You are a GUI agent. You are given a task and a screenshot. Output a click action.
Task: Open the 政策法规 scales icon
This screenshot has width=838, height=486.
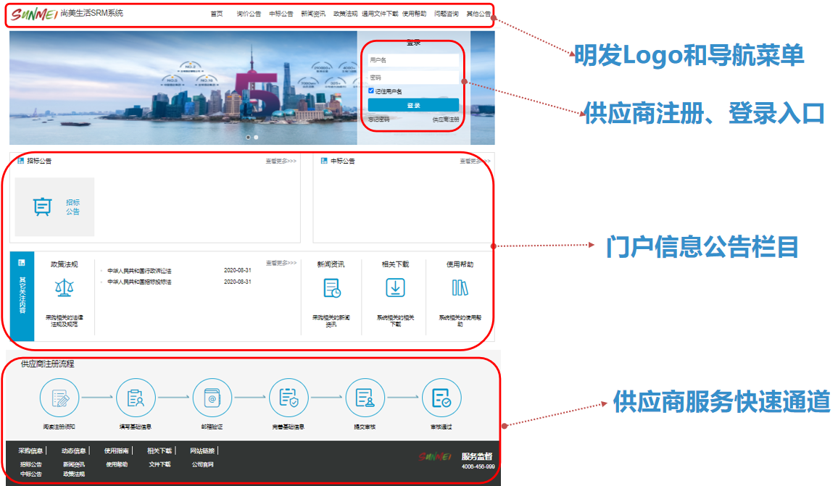(x=64, y=288)
